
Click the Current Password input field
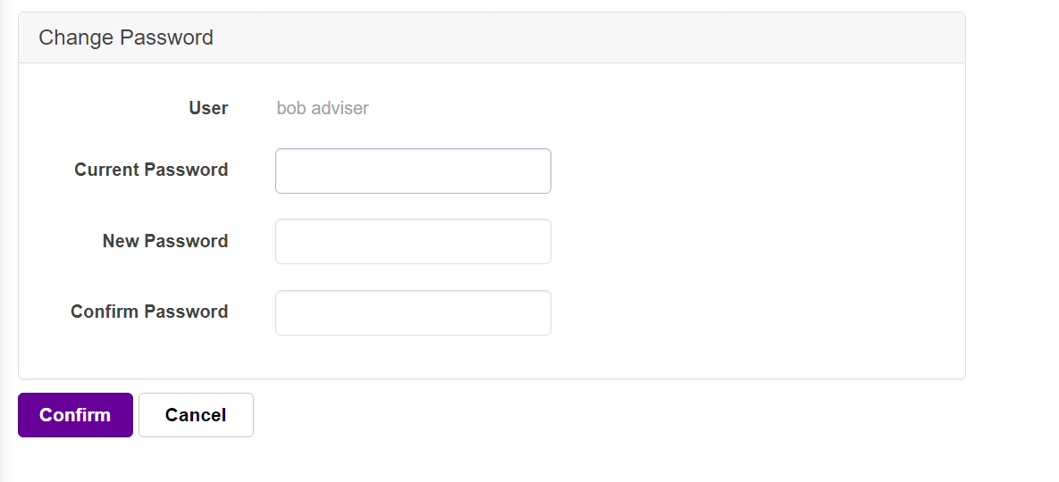pyautogui.click(x=414, y=171)
